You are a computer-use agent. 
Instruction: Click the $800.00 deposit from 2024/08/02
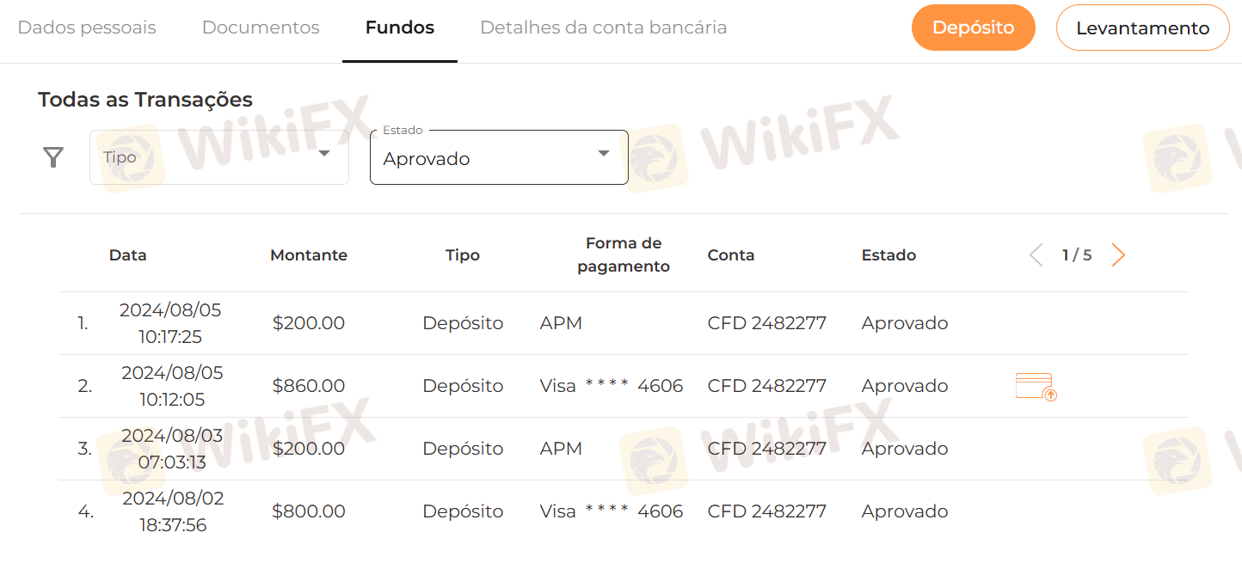pos(624,511)
